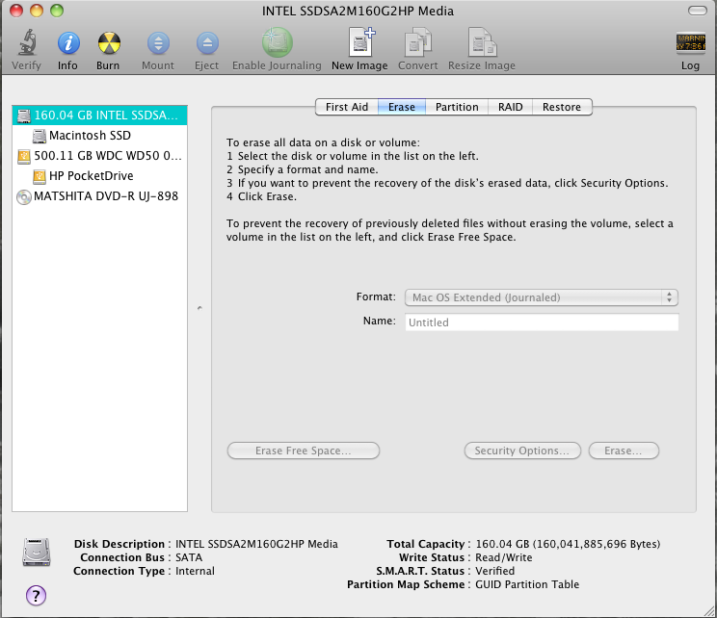Click the Eject toolbar icon
The height and width of the screenshot is (618, 717).
click(x=207, y=43)
